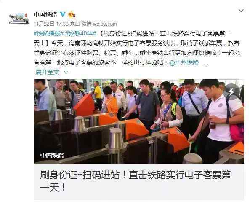Click the blue V verification badge

coord(63,14)
